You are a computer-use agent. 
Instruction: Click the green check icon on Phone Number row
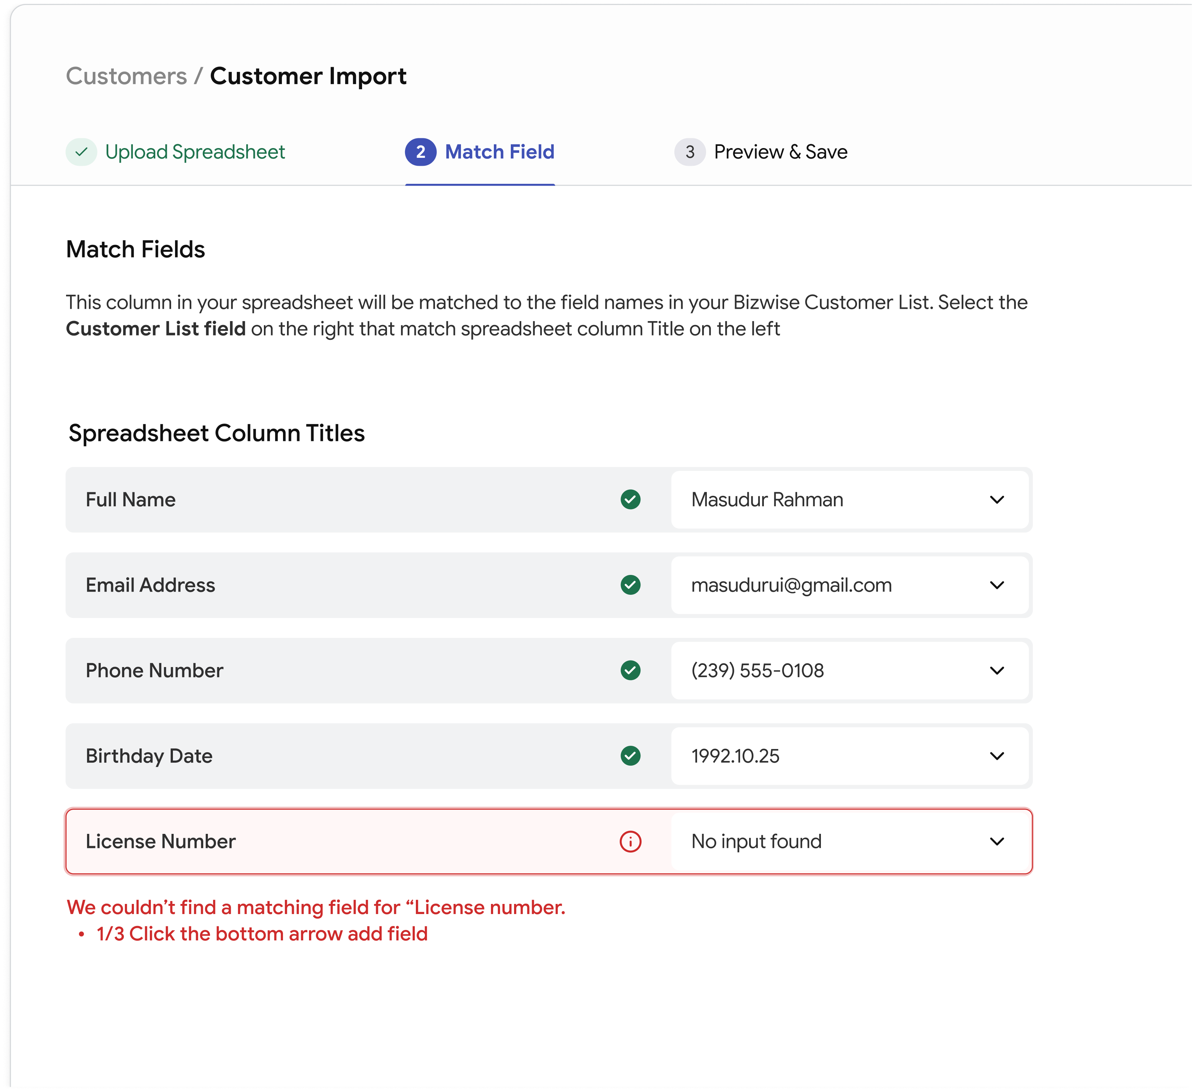(631, 671)
